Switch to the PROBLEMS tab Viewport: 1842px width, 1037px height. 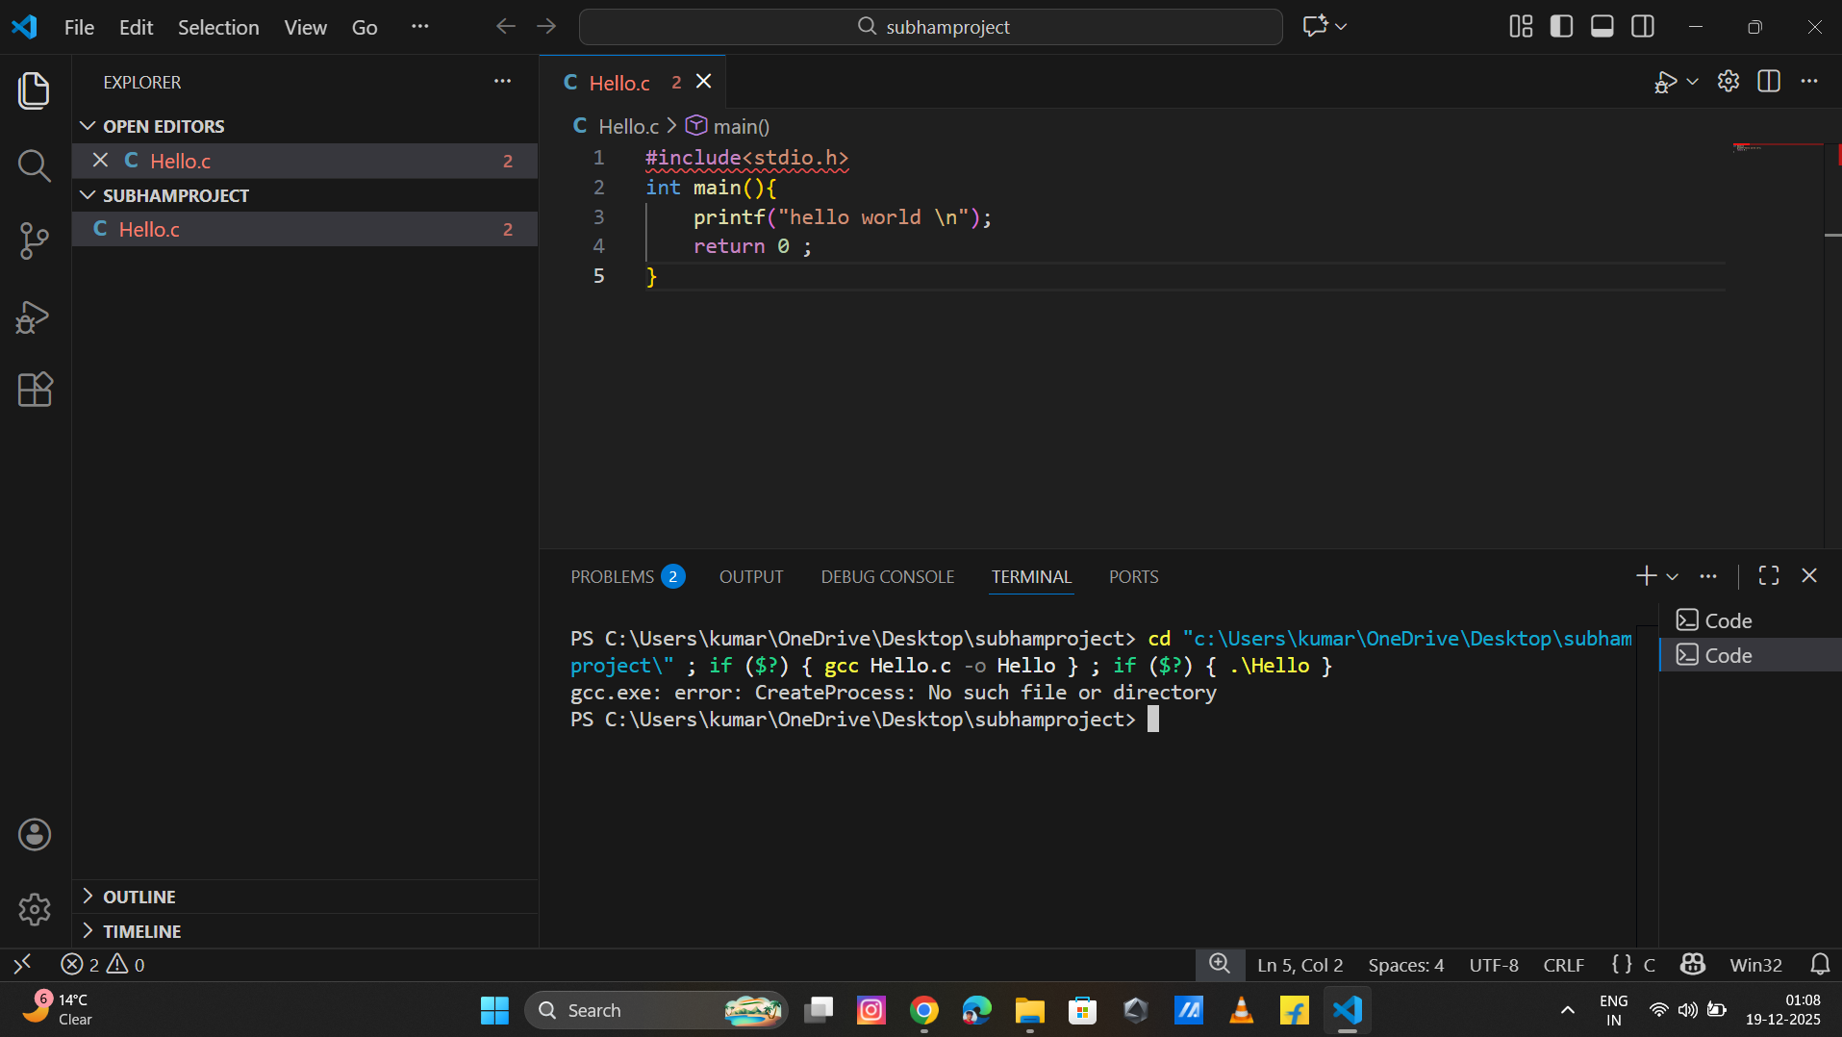613,576
